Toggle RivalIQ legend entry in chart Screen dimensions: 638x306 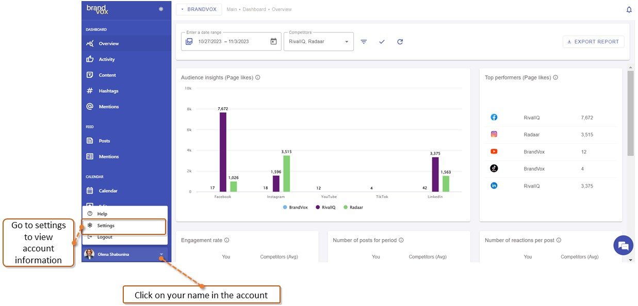(325, 207)
